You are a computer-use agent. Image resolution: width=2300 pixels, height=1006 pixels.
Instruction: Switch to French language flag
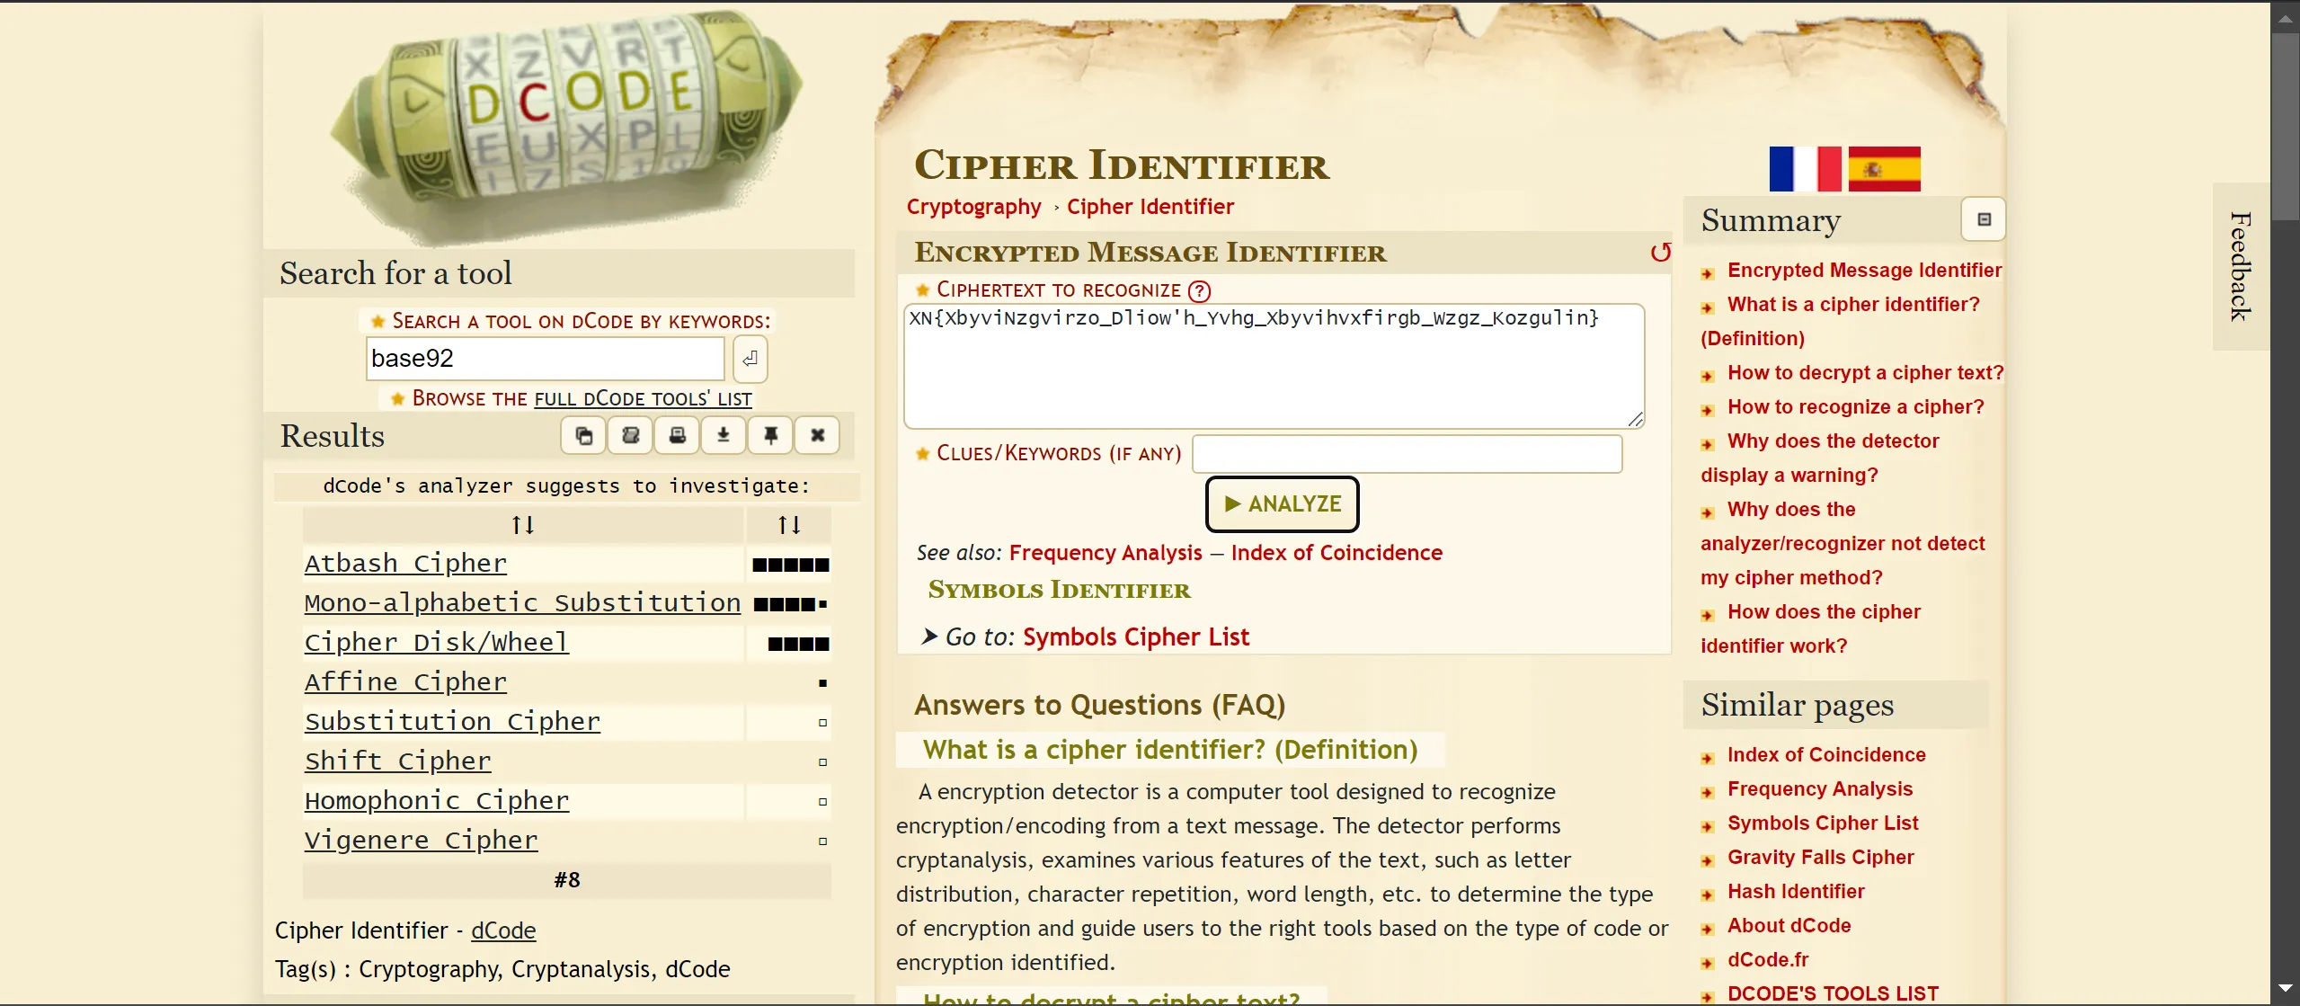point(1804,169)
